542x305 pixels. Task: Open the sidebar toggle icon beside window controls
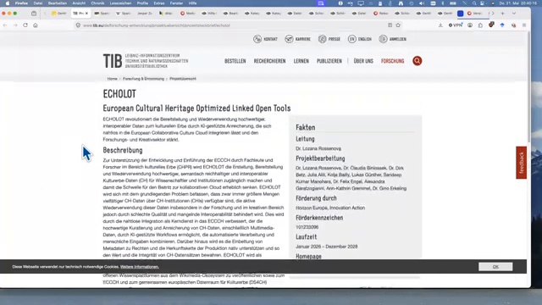34,14
